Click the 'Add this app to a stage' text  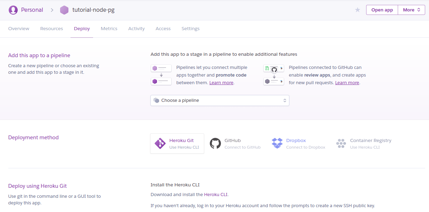[x=224, y=54]
